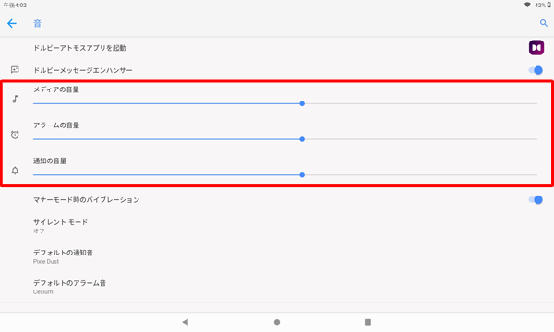Click the アラームの音量 slider handle
Viewport: 554px width, 332px height.
coord(302,139)
